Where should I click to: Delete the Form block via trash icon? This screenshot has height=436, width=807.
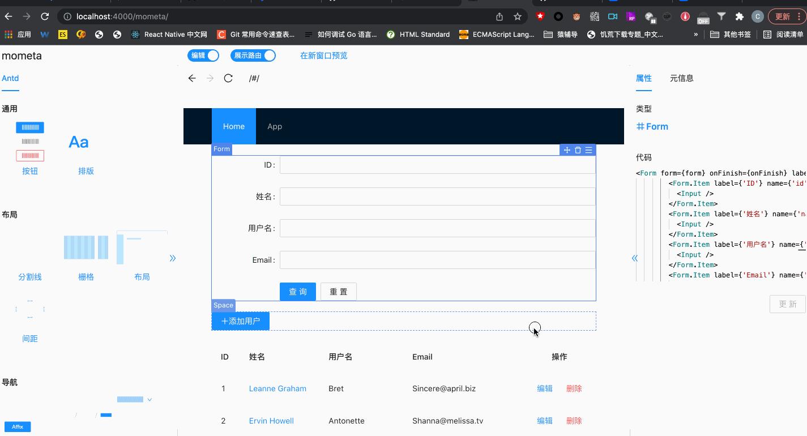coord(578,149)
